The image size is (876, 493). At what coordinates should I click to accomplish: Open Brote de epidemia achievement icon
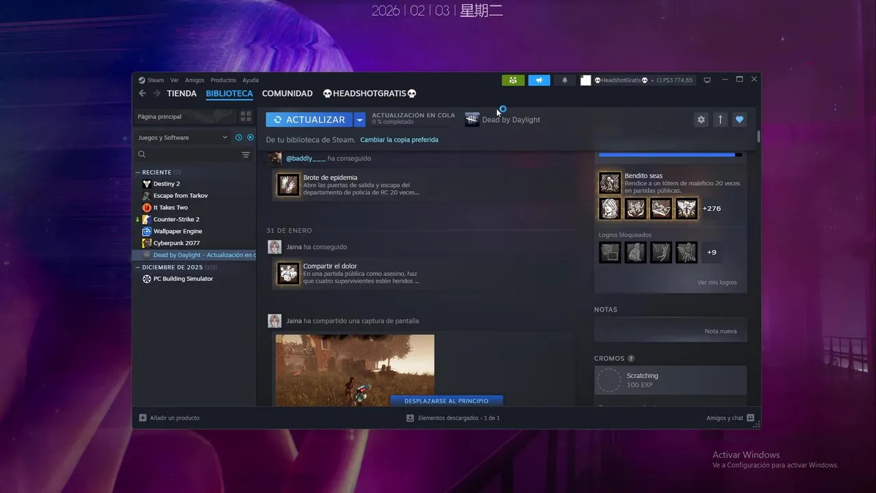(288, 185)
